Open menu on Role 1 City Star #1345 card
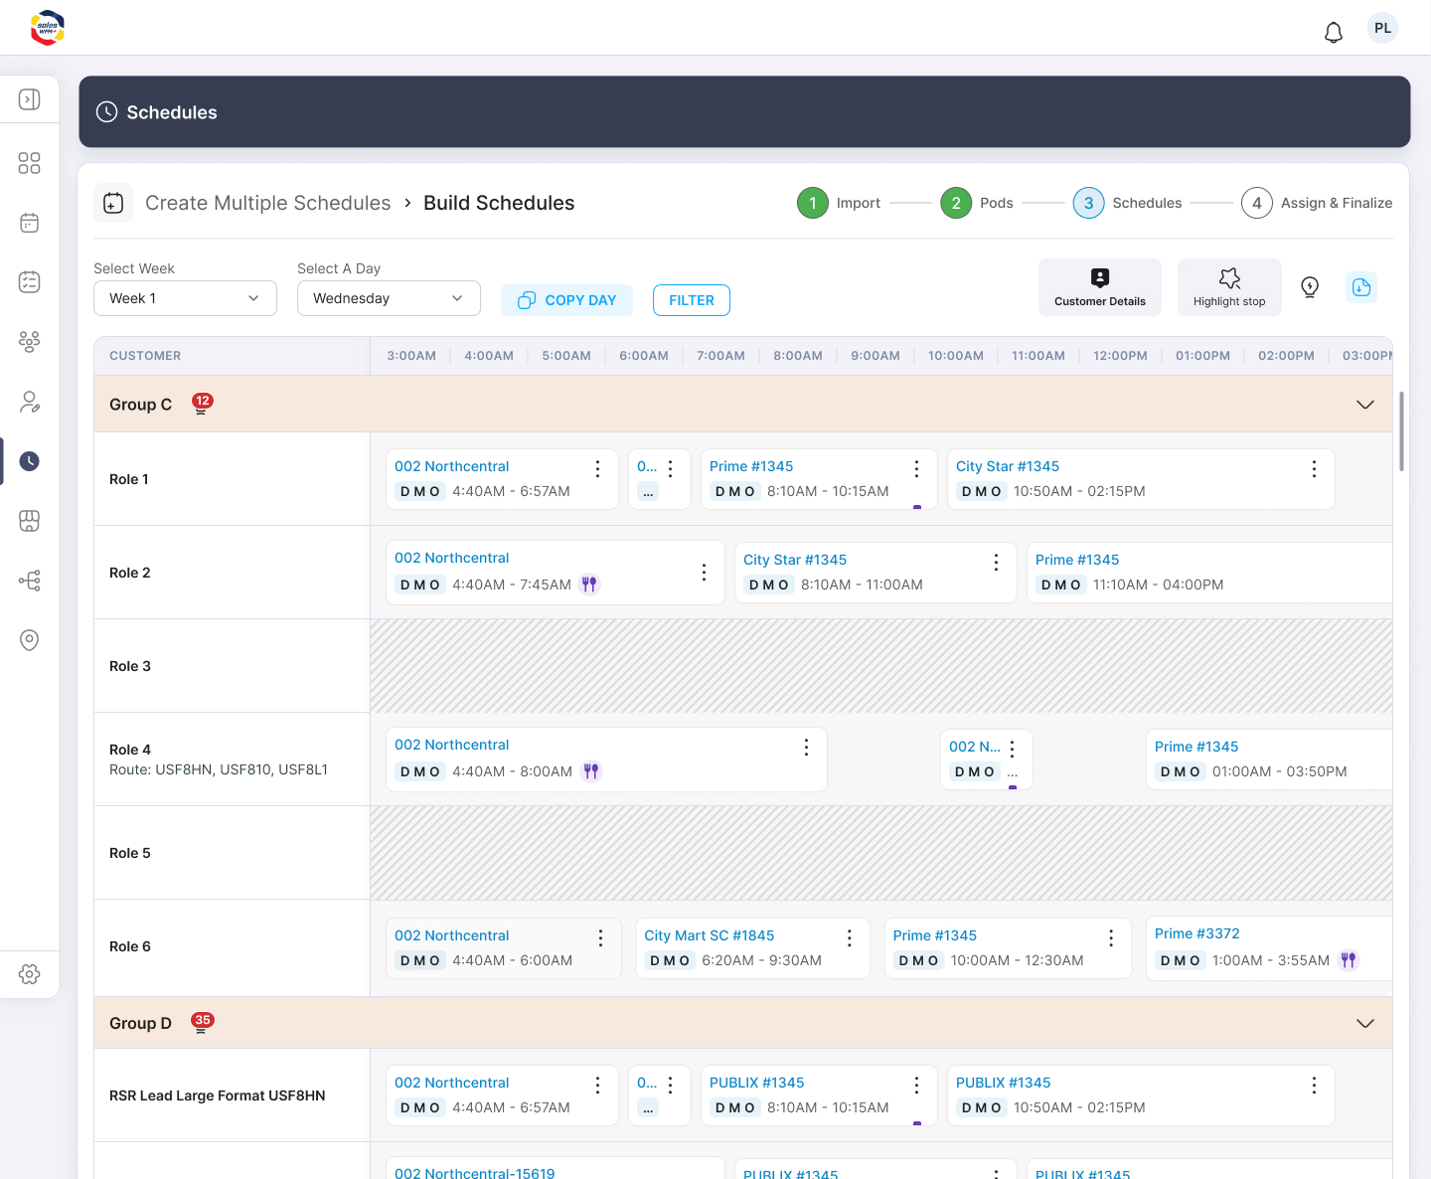Image resolution: width=1431 pixels, height=1179 pixels. (1314, 468)
